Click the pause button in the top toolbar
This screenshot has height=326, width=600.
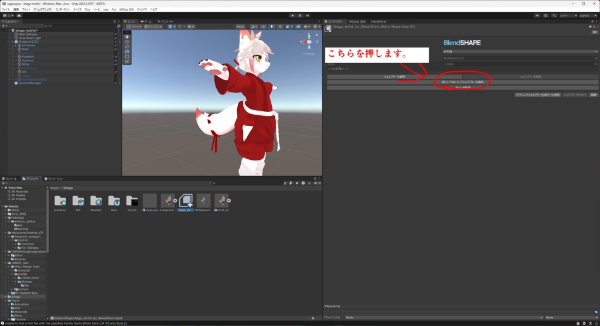pyautogui.click(x=300, y=16)
